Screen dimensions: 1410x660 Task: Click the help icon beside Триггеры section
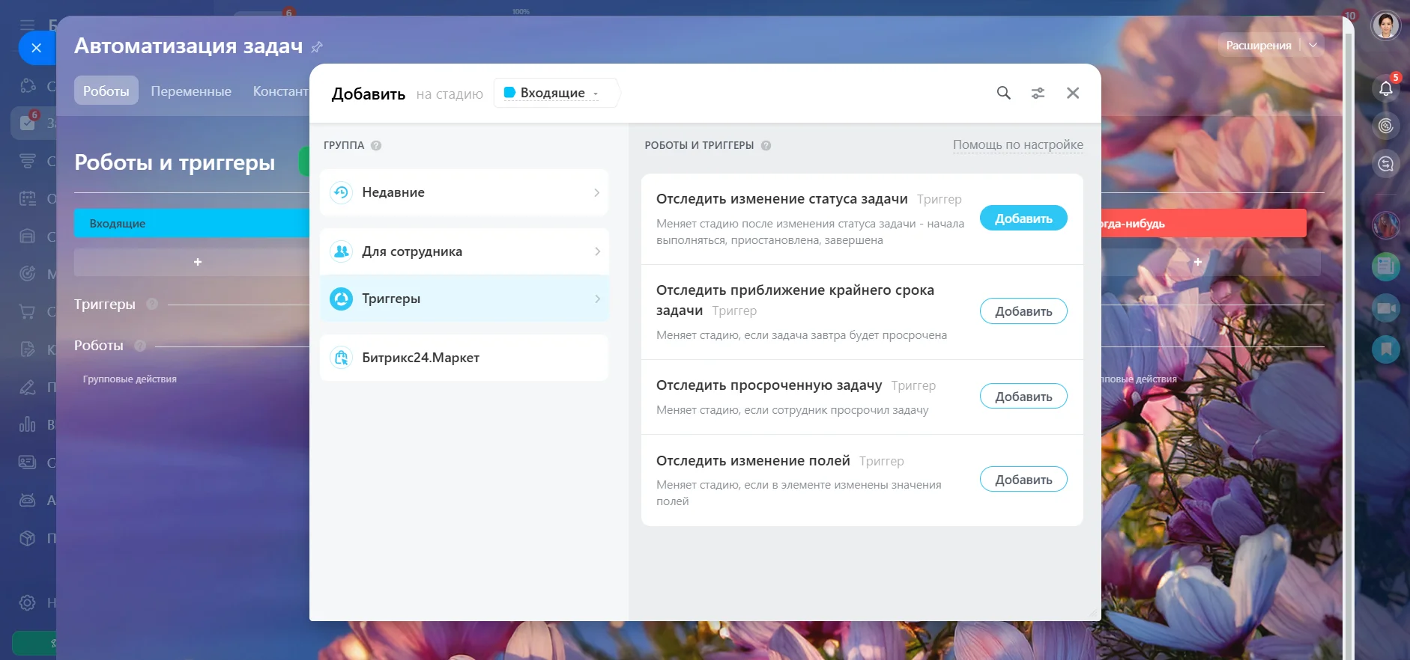click(152, 304)
